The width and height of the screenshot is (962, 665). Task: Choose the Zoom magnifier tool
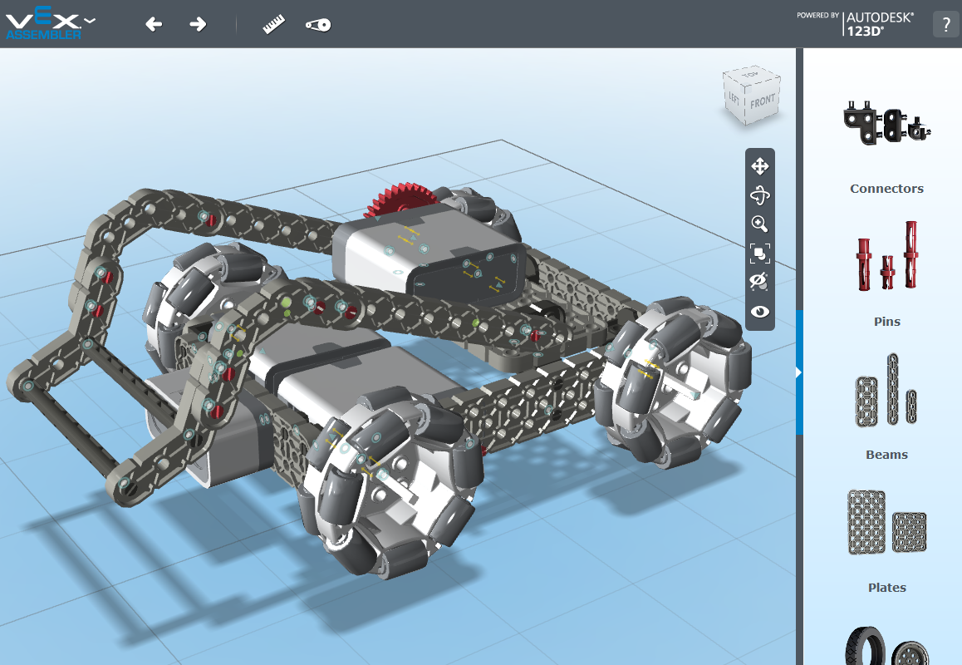pos(759,224)
